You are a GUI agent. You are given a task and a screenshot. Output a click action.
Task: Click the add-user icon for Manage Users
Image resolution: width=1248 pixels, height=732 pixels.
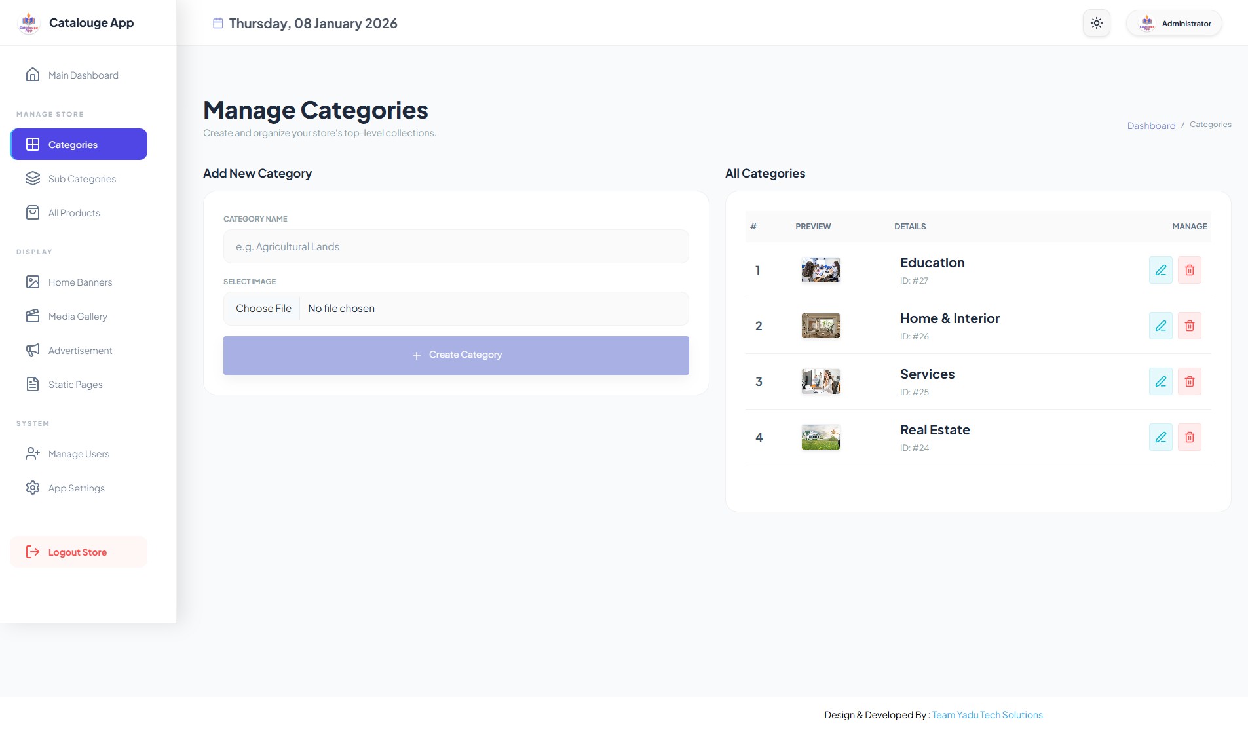[33, 453]
